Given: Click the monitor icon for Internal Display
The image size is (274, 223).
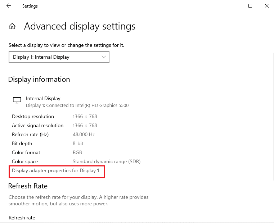Looking at the screenshot, I should (x=17, y=101).
